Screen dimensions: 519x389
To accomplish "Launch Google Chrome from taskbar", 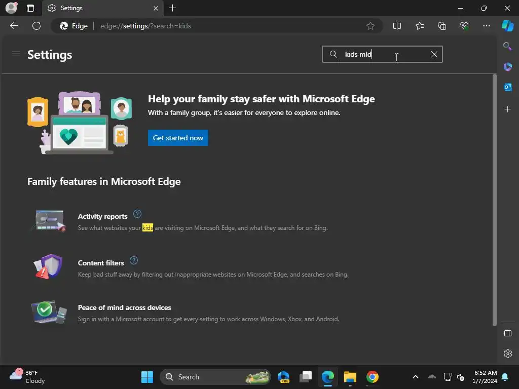I will pos(373,377).
